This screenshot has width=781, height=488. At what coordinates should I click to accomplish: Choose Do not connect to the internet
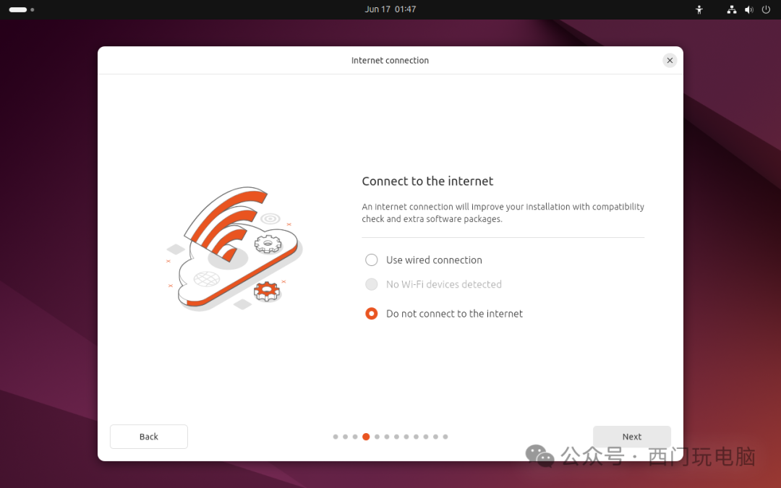click(x=372, y=314)
